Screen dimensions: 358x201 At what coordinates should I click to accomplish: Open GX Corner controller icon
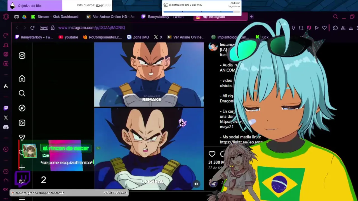click(17, 17)
